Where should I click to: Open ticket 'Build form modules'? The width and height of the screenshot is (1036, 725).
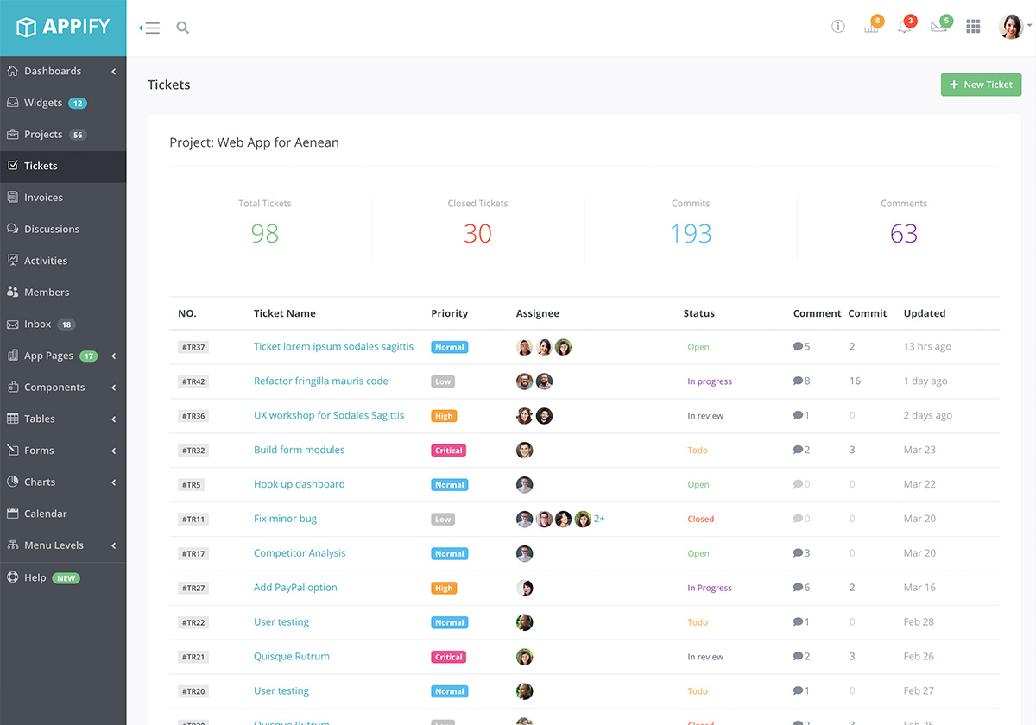point(299,450)
